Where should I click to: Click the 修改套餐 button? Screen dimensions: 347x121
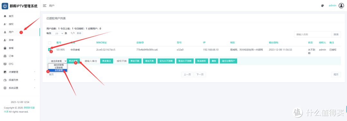click(x=73, y=61)
